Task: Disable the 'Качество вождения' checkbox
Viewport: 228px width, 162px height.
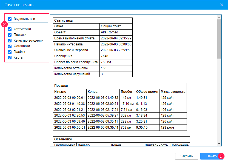Action: tap(10, 40)
